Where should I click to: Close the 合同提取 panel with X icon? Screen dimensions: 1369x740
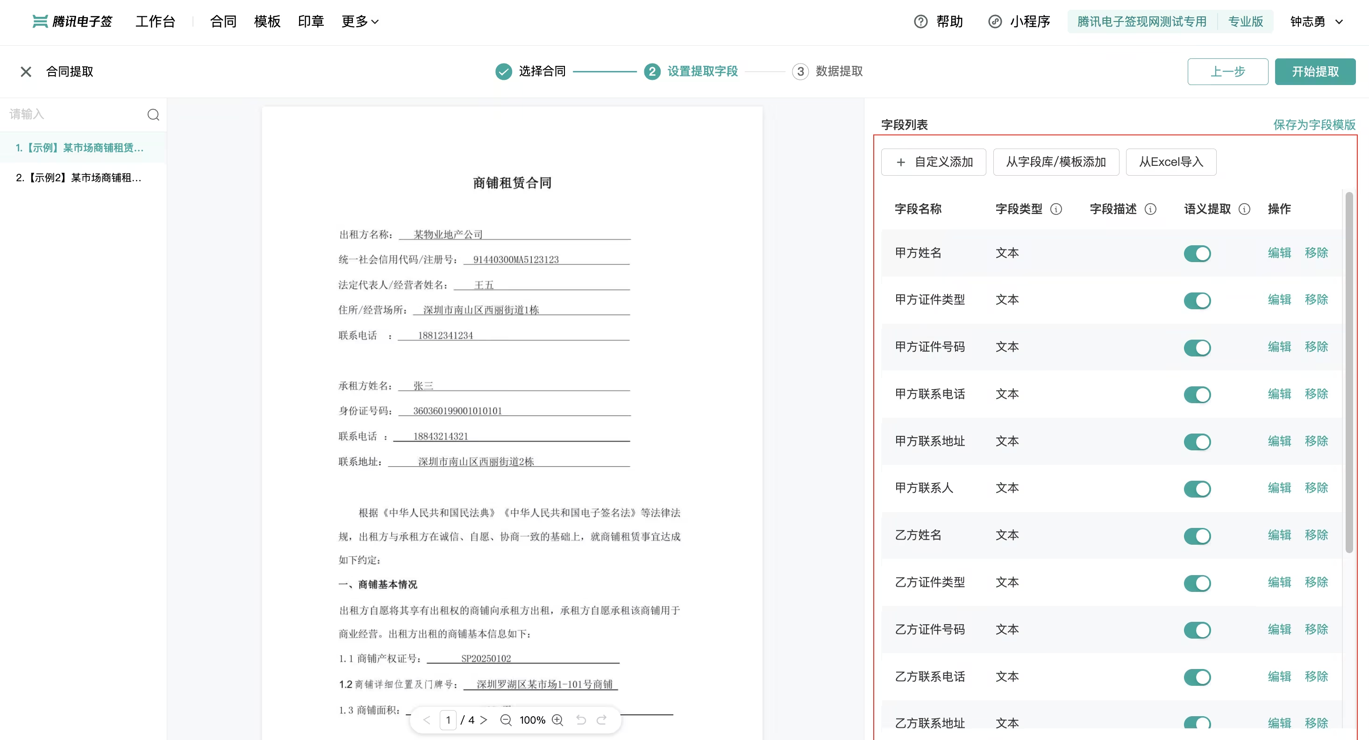26,72
